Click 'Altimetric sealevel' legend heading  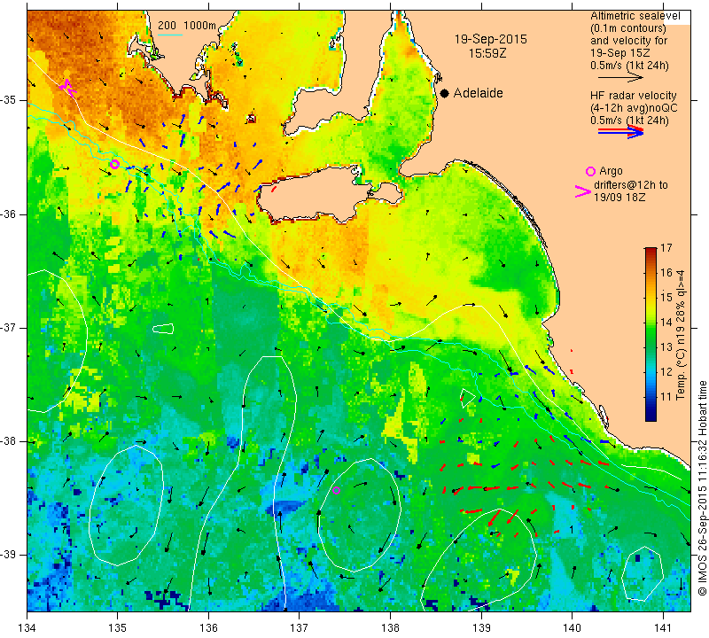(x=635, y=16)
